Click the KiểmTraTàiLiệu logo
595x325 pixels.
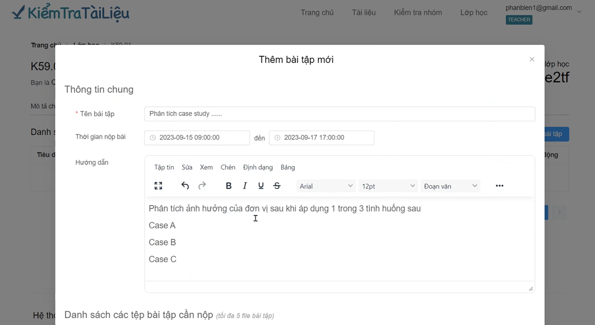click(70, 13)
